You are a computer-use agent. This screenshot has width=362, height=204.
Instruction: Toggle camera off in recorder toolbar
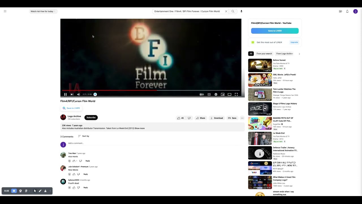click(x=20, y=191)
